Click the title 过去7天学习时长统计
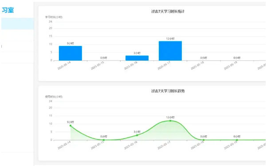Viewport: 271px width, 166px height. [x=168, y=11]
